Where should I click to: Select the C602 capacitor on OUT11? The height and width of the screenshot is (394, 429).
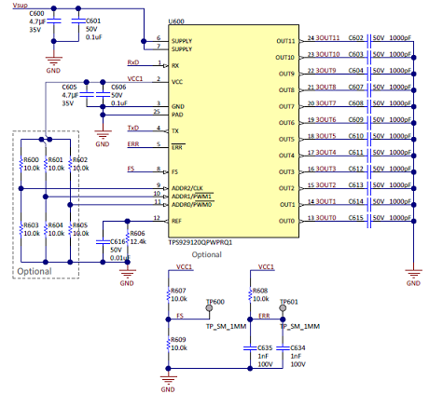(369, 41)
